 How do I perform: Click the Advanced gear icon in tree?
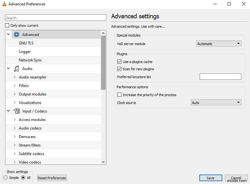tap(16, 35)
